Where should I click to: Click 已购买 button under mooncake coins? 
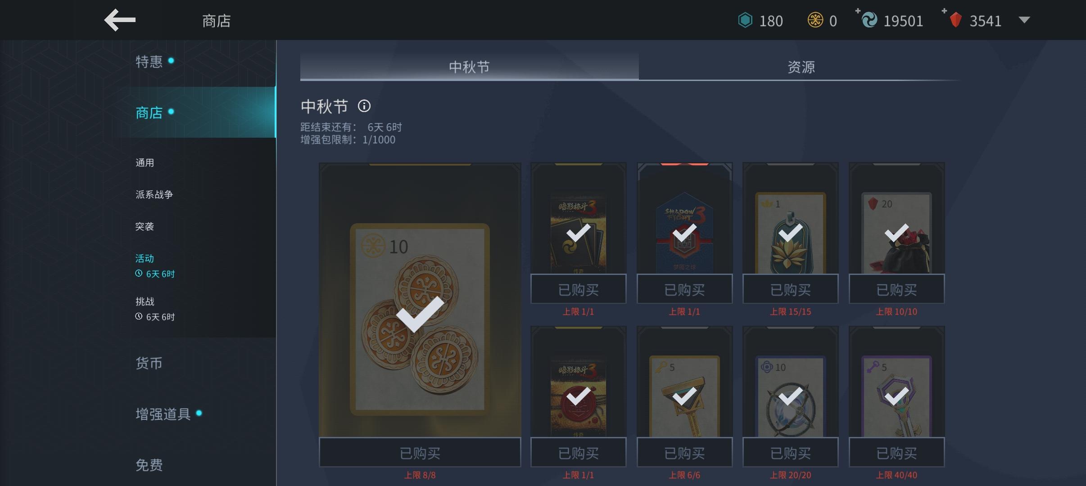click(x=420, y=452)
